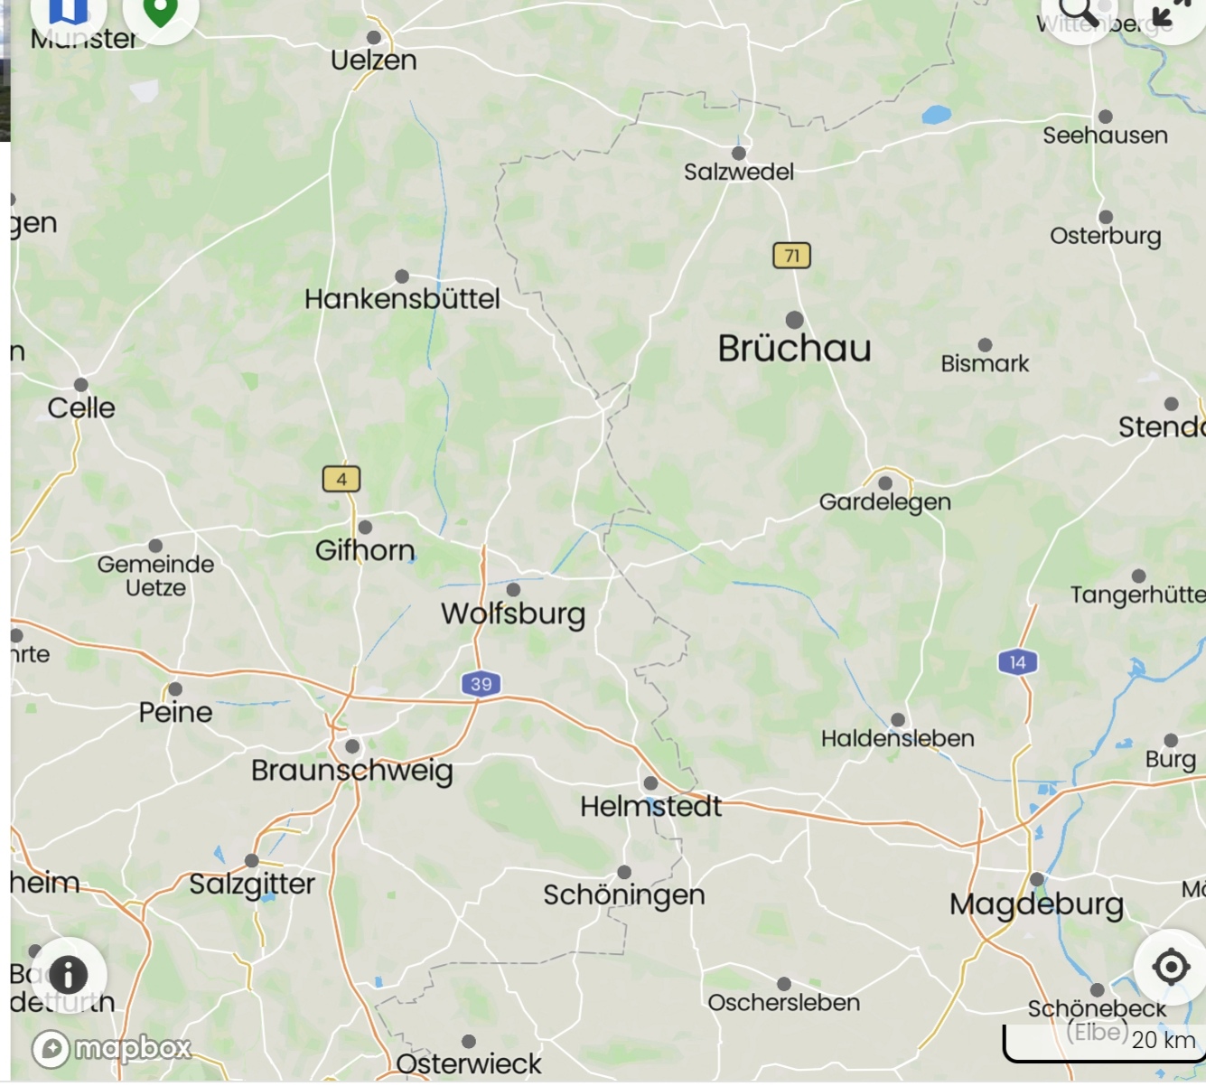1206x1086 pixels.
Task: Click the Helmstedt town label
Action: 650,806
